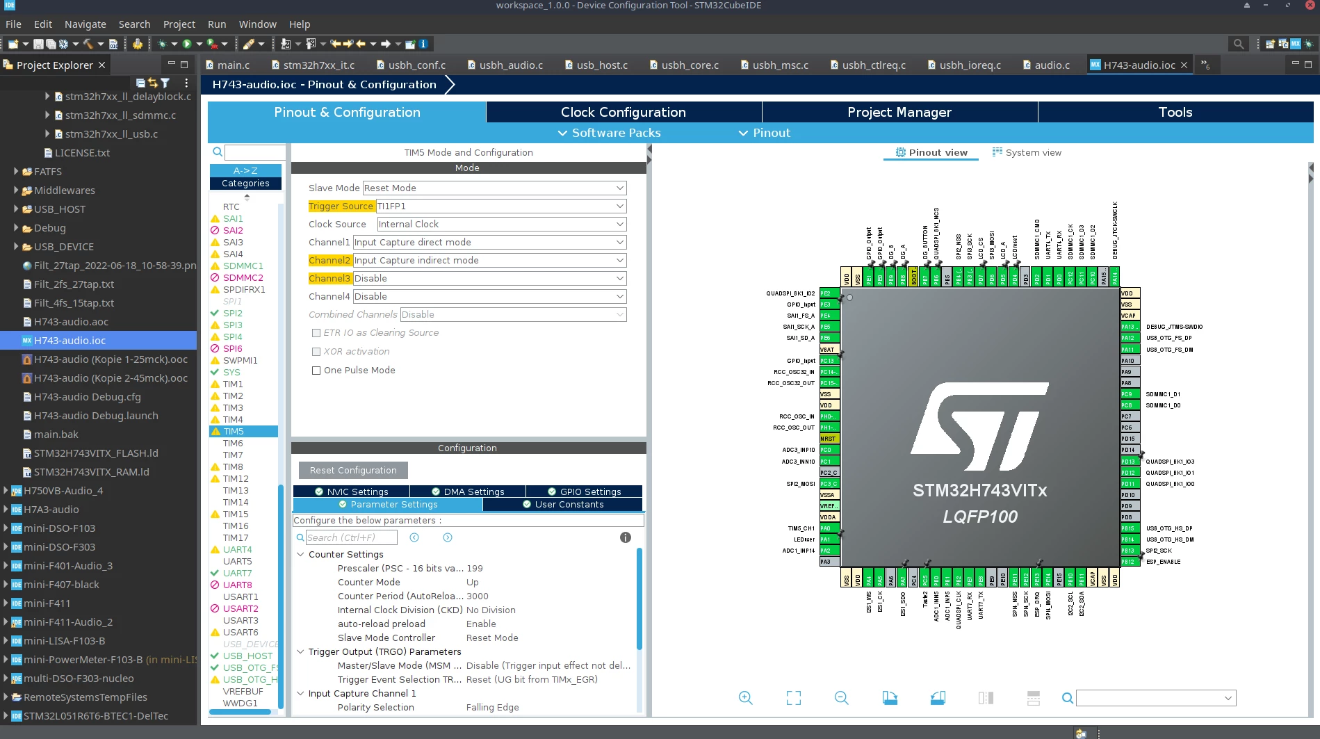Open the Tools tab

click(x=1175, y=112)
